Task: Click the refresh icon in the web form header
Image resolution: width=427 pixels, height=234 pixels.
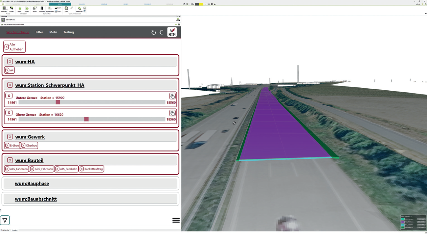Action: [153, 32]
